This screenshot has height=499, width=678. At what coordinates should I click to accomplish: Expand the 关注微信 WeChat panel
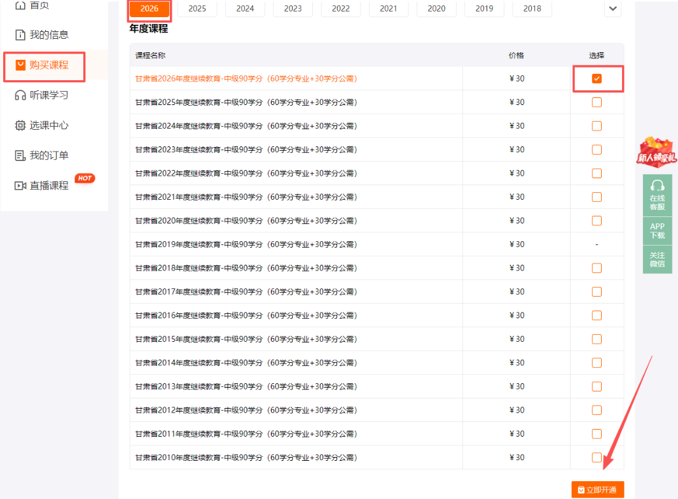pos(657,259)
